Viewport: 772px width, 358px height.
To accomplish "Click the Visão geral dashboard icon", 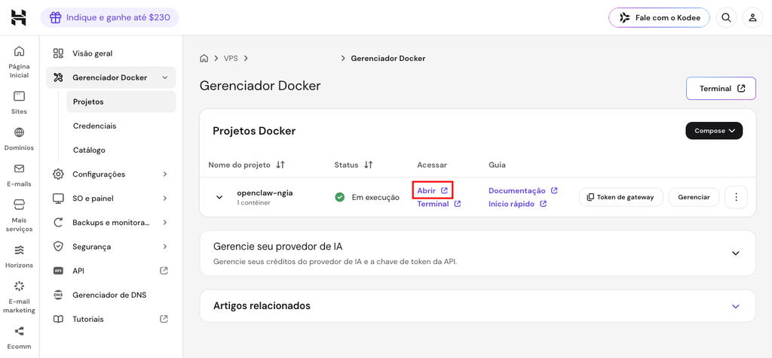I will coord(58,53).
